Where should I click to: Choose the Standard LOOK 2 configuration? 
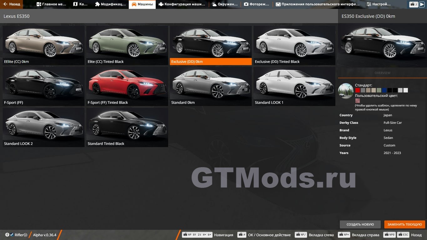43,127
